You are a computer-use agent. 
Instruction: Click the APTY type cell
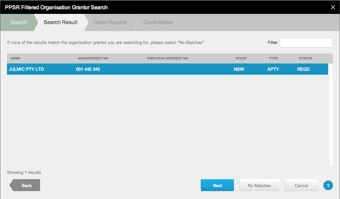coord(273,69)
